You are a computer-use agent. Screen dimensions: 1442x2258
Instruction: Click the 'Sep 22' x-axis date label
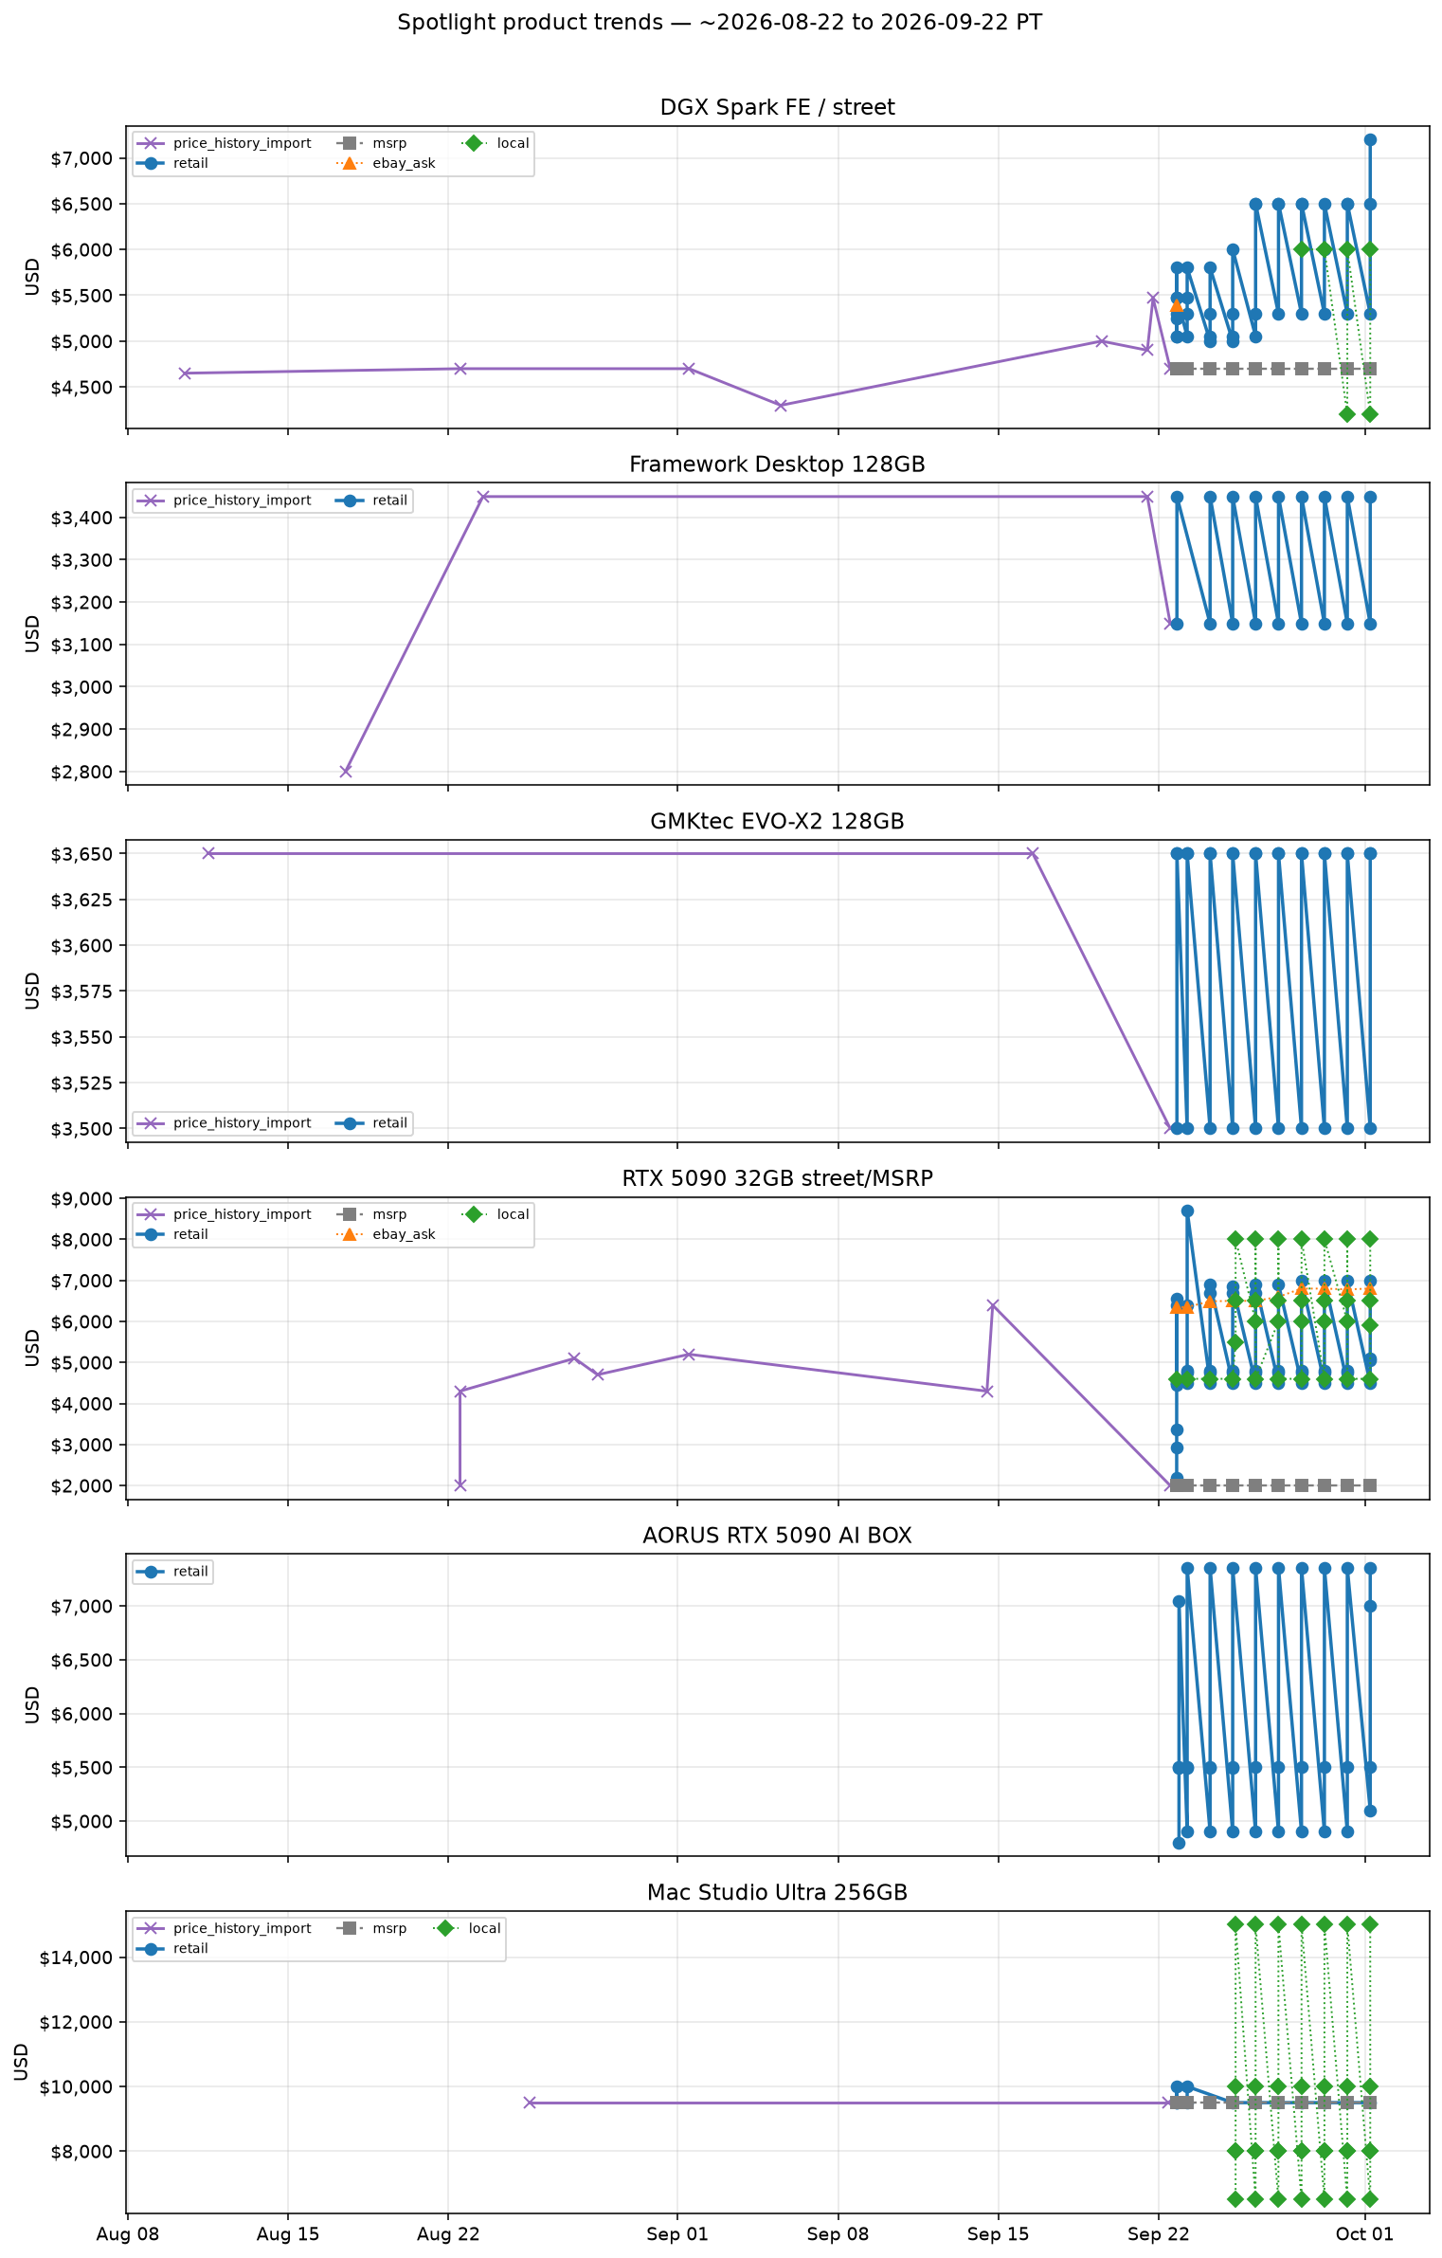pos(1159,2234)
